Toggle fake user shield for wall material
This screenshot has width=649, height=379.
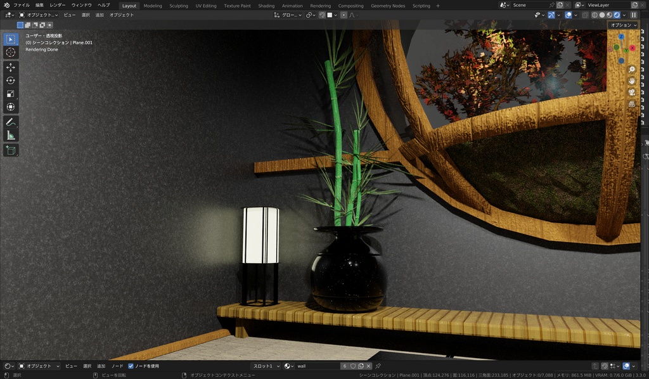[x=353, y=366]
